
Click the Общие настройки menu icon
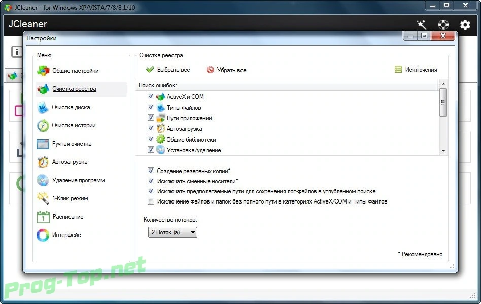click(43, 71)
